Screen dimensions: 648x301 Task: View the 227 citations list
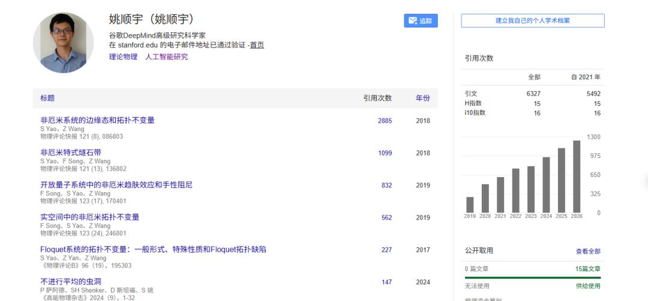tap(386, 250)
